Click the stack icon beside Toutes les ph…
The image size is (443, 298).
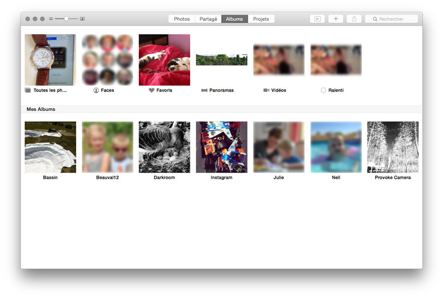click(28, 90)
